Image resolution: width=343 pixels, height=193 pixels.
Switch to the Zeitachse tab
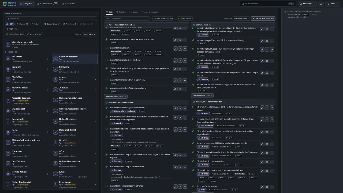pyautogui.click(x=121, y=12)
